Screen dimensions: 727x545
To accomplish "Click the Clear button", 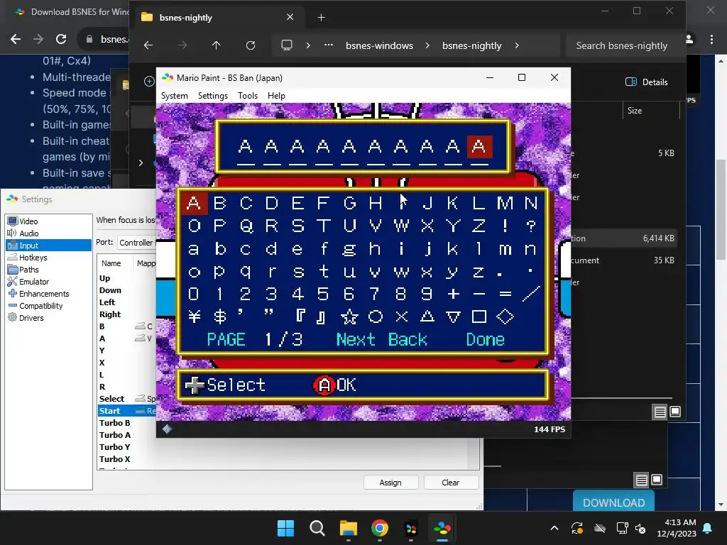I will point(451,483).
